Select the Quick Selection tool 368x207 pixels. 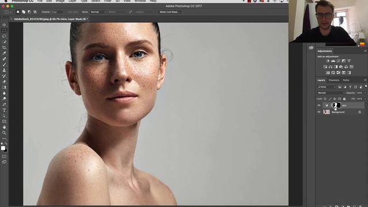[4, 42]
